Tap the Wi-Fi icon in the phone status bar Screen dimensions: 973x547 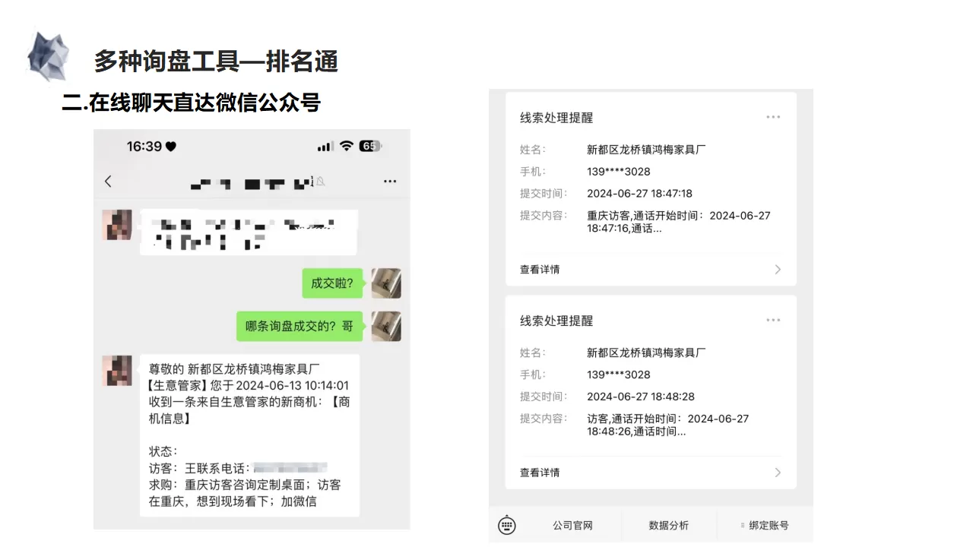coord(347,146)
